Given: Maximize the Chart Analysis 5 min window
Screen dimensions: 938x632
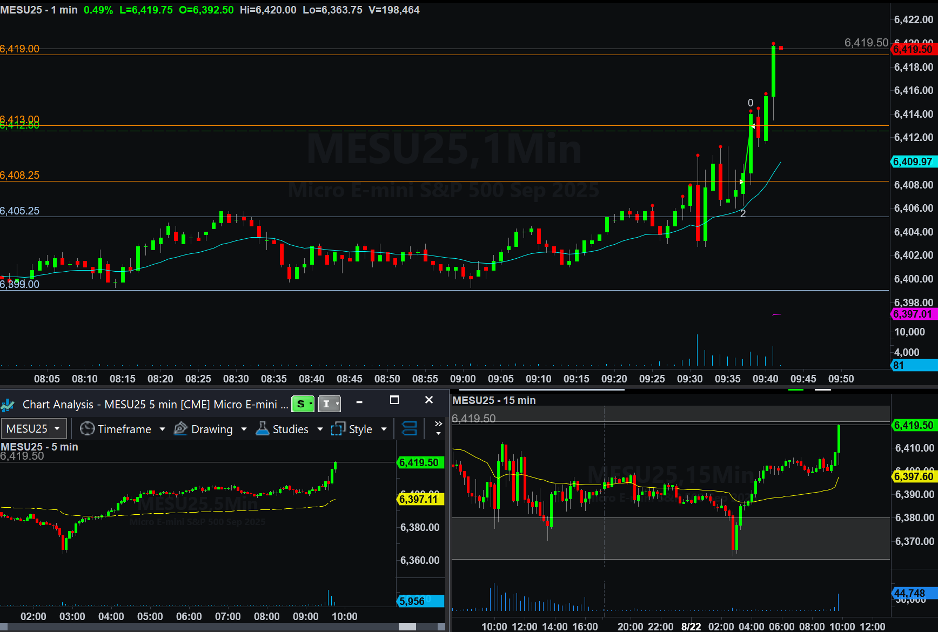Looking at the screenshot, I should click(394, 400).
